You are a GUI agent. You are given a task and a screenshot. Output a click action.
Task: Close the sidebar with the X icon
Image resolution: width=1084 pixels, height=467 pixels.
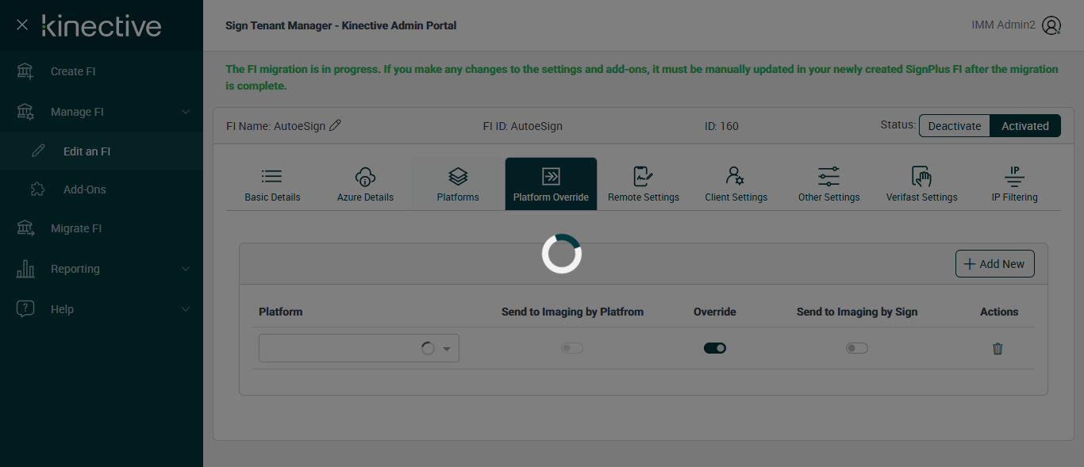(x=22, y=25)
